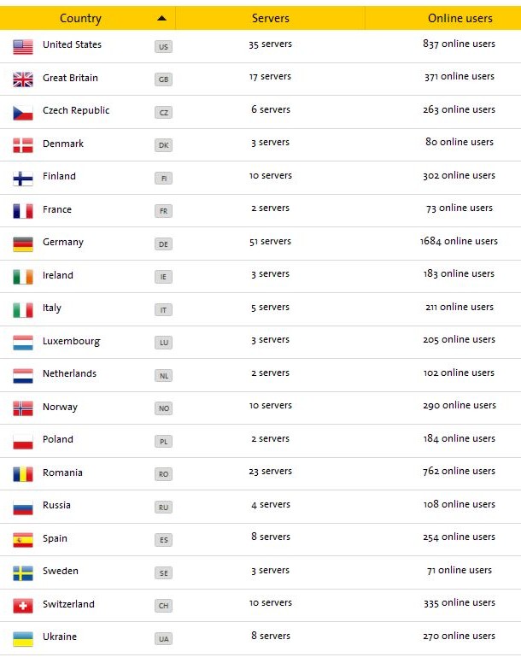Toggle sort arrow in Country header
The image size is (521, 669).
[161, 18]
